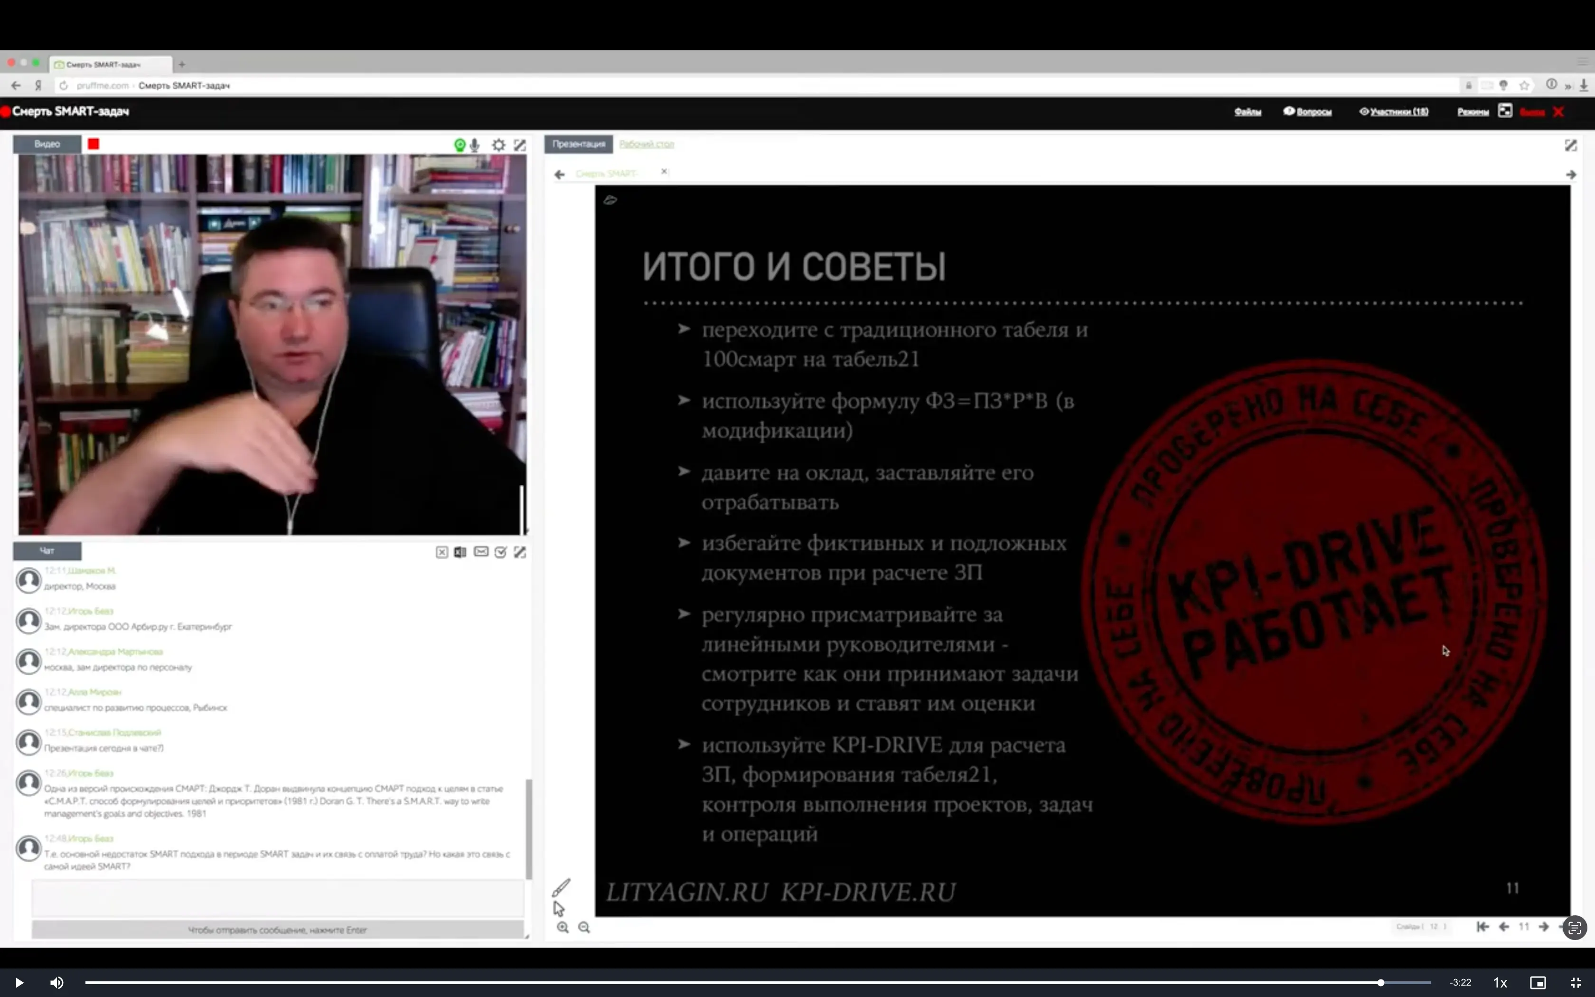The image size is (1595, 997).
Task: Click Алла Мироян name in chat
Action: tap(95, 692)
